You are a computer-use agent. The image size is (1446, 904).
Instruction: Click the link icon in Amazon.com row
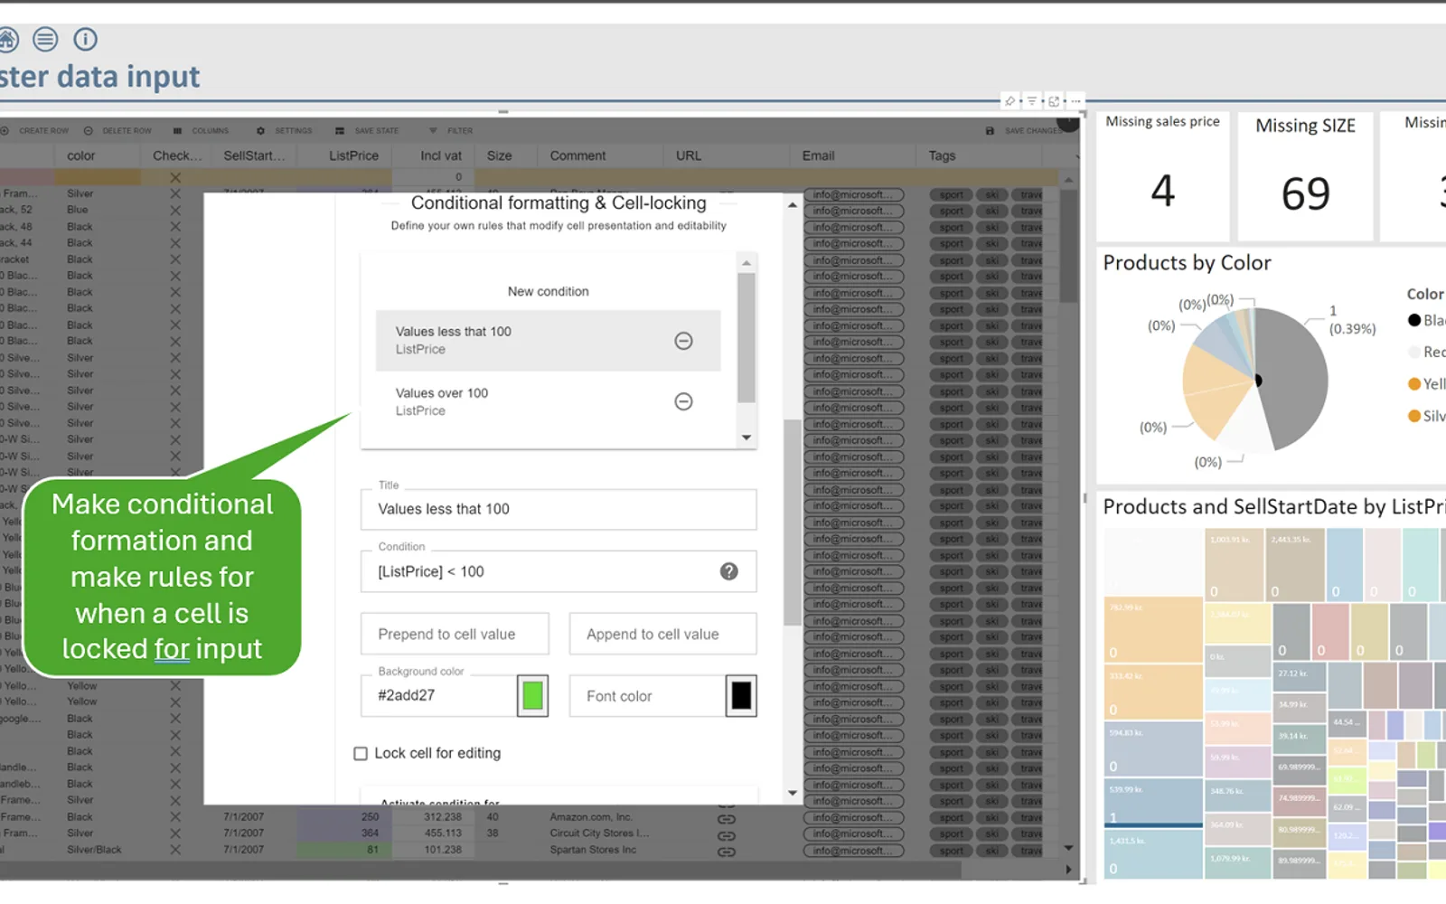pos(726,819)
